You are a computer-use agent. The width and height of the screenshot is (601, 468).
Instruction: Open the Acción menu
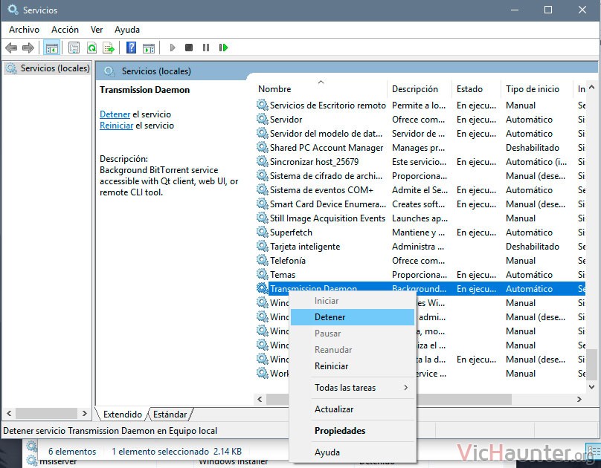65,30
